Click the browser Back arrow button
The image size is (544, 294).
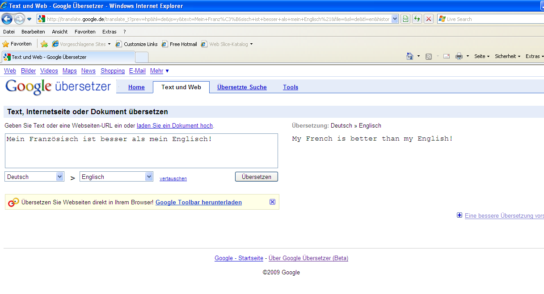(x=7, y=19)
